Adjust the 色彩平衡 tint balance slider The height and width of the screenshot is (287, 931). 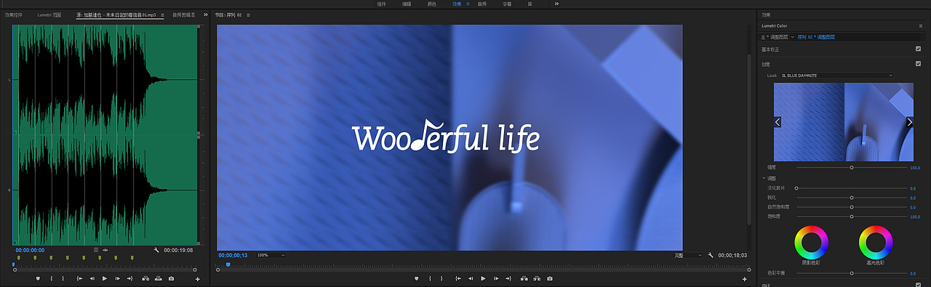852,273
